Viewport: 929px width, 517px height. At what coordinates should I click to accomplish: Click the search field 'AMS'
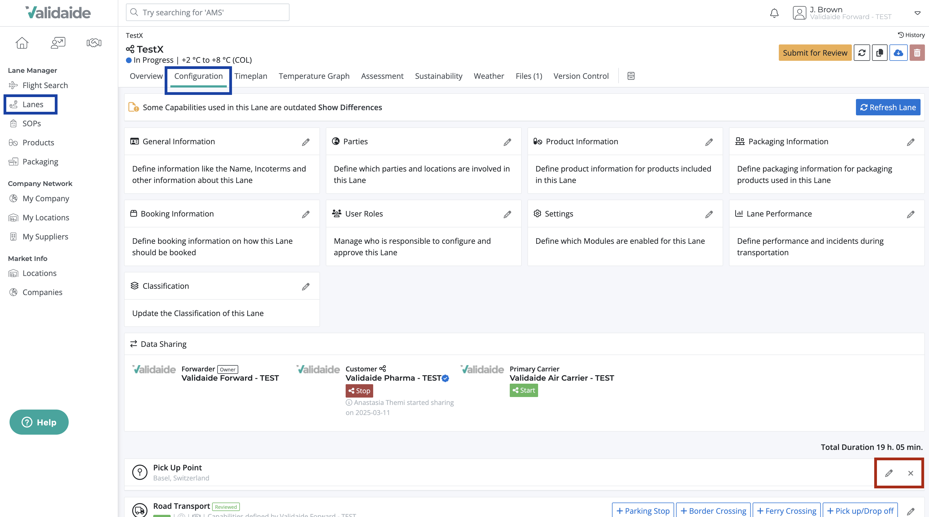207,12
